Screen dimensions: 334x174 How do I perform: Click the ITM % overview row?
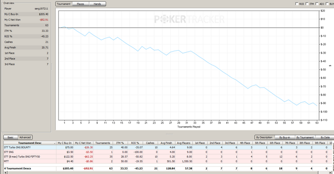[x=26, y=31]
